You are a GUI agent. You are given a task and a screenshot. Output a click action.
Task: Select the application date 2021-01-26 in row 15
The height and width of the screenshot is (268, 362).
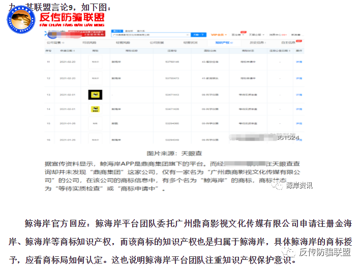pyautogui.click(x=68, y=123)
